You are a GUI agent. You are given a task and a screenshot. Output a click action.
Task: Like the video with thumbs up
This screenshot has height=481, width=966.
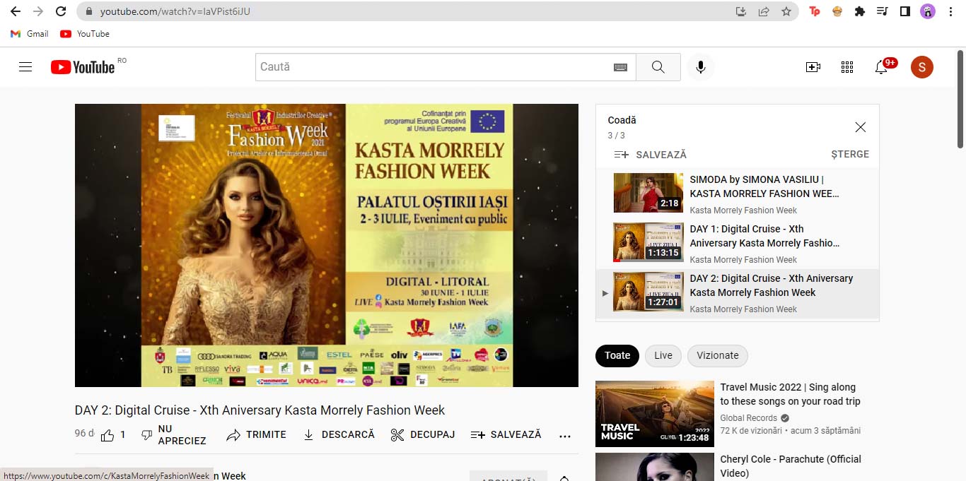pos(113,435)
